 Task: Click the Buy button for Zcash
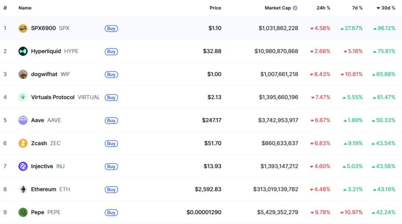click(x=111, y=144)
